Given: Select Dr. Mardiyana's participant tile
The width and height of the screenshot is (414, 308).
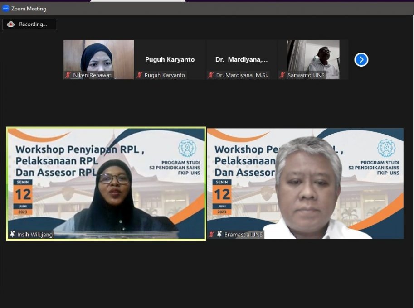Looking at the screenshot, I should click(241, 59).
